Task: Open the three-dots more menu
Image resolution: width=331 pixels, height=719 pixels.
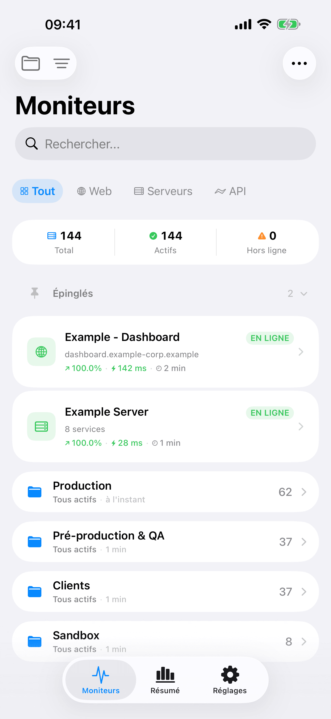Action: 299,63
